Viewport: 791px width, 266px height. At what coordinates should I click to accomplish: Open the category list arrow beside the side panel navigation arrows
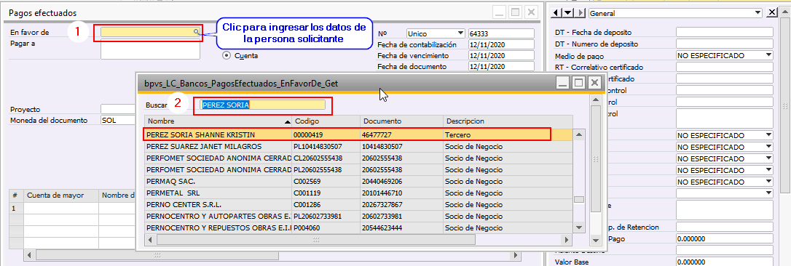pos(568,13)
